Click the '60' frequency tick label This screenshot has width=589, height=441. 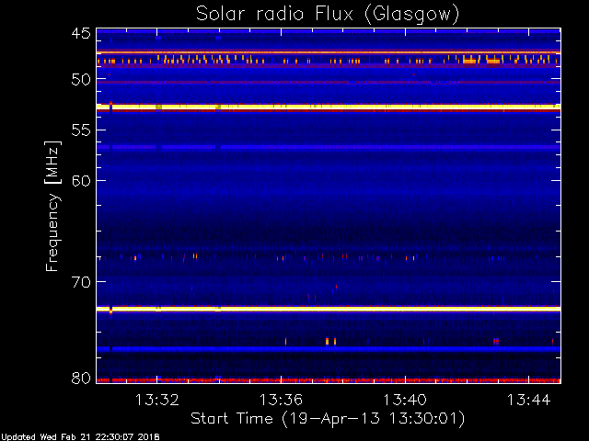81,181
